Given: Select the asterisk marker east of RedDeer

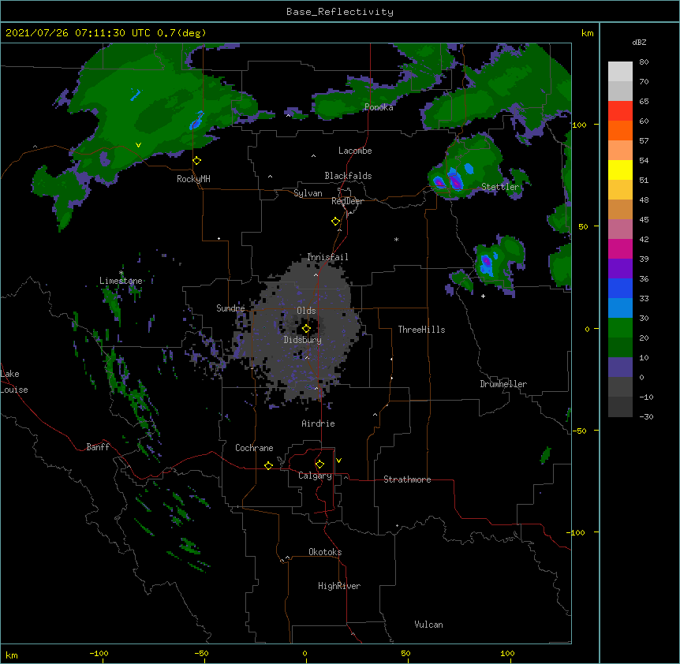Looking at the screenshot, I should [x=396, y=239].
